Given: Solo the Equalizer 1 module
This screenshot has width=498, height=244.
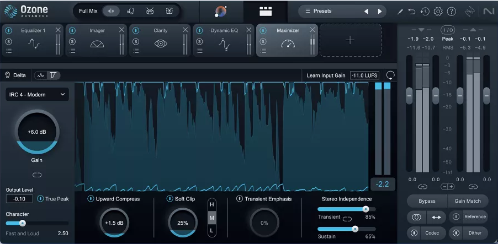Looking at the screenshot, I should (9, 41).
